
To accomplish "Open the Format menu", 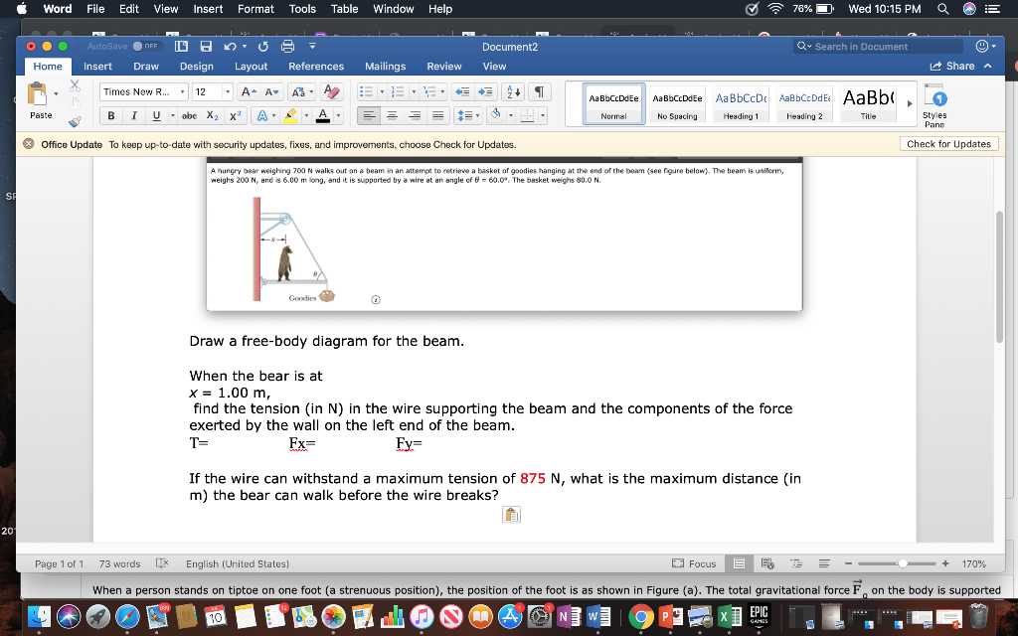I will coord(255,9).
